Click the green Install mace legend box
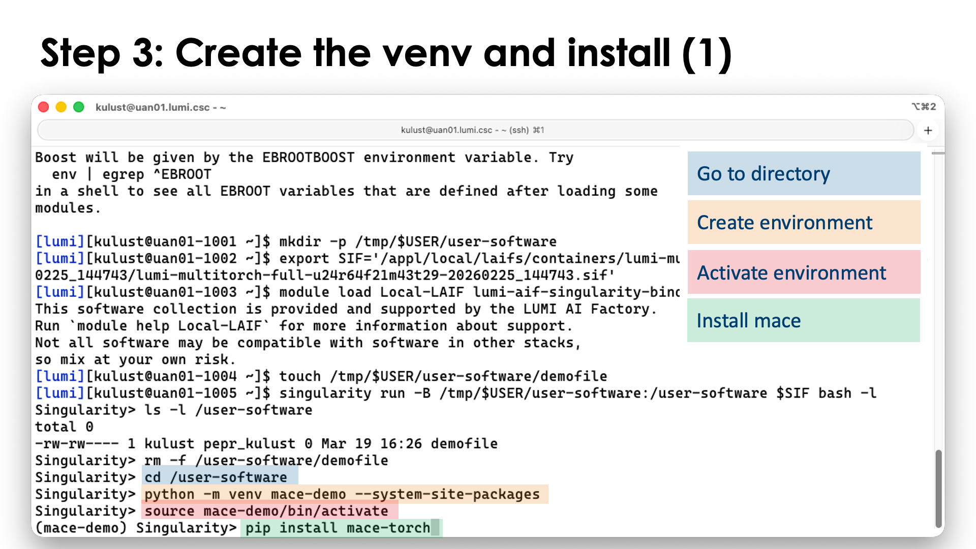 point(803,320)
